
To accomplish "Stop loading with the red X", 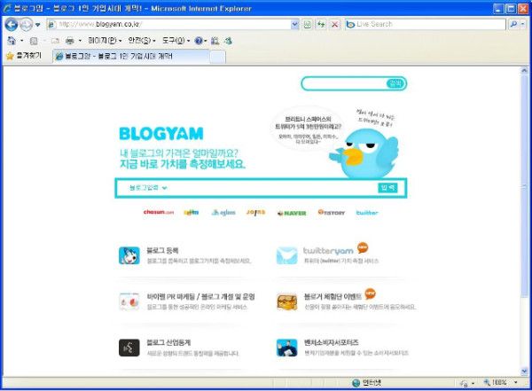I will click(x=334, y=24).
